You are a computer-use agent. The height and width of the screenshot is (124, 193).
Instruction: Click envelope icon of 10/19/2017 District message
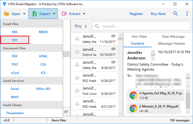click(x=77, y=52)
